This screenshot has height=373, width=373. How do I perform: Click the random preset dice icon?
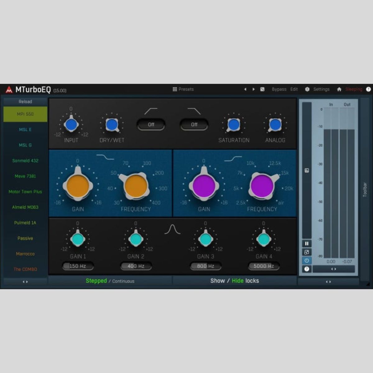pyautogui.click(x=262, y=89)
